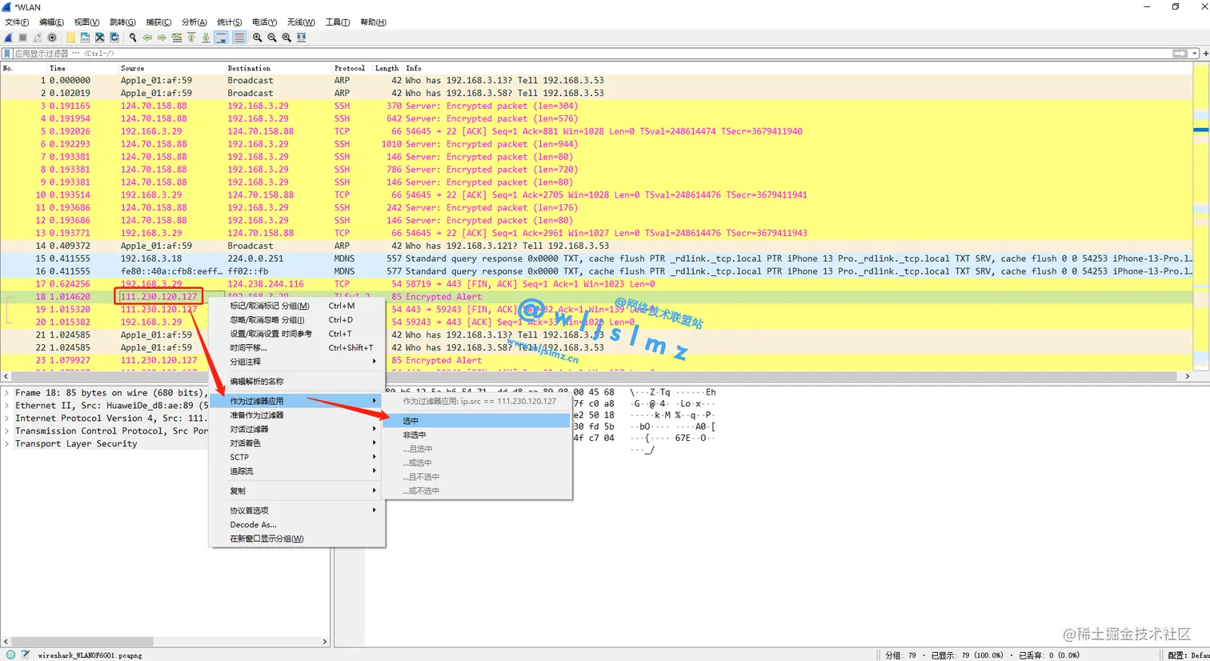Expand the Ethernet II tree node
The width and height of the screenshot is (1210, 661).
7,406
